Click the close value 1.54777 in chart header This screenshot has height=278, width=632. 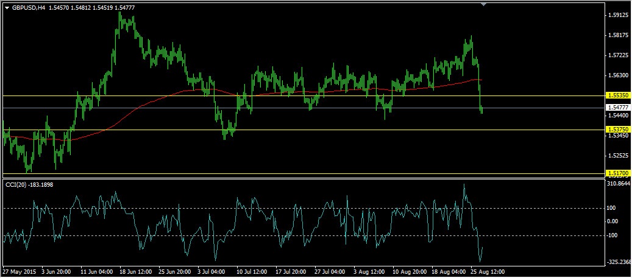[x=124, y=7]
